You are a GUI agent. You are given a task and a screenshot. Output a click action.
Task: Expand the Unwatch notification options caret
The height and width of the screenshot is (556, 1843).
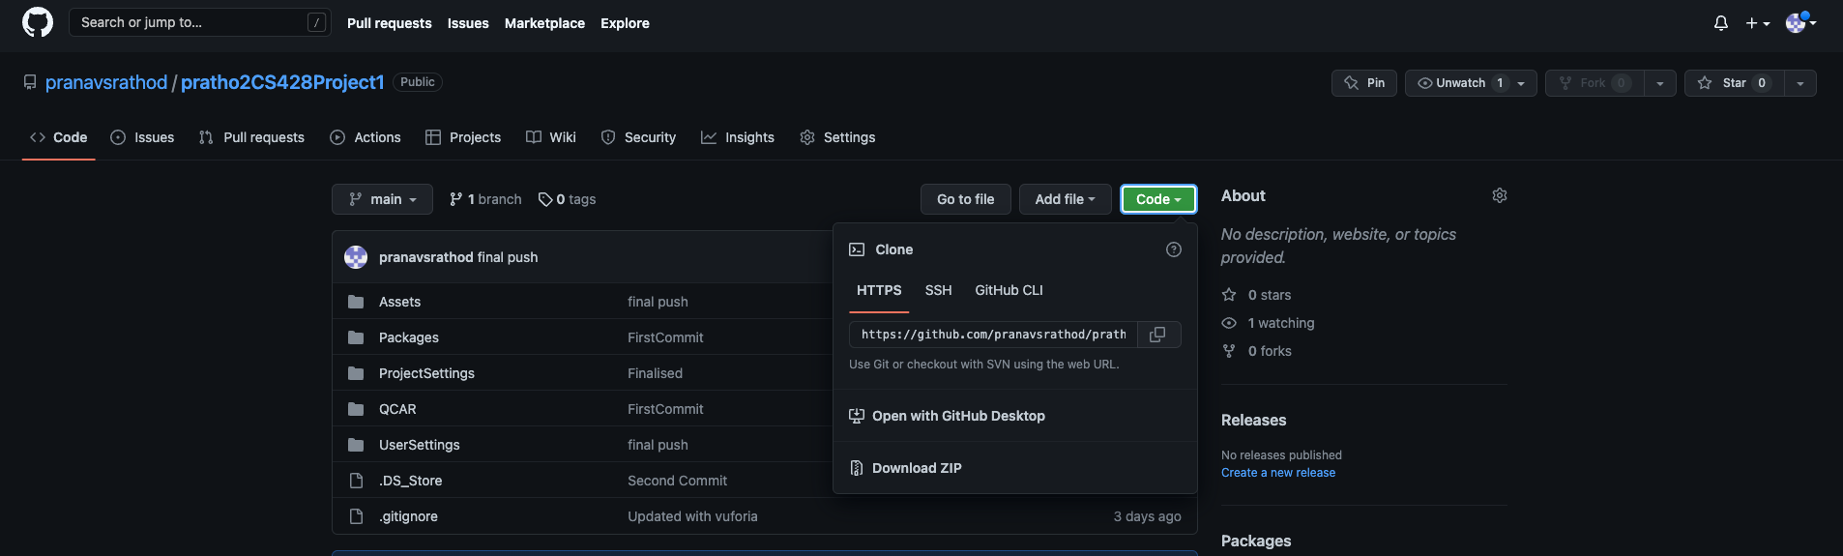point(1521,83)
